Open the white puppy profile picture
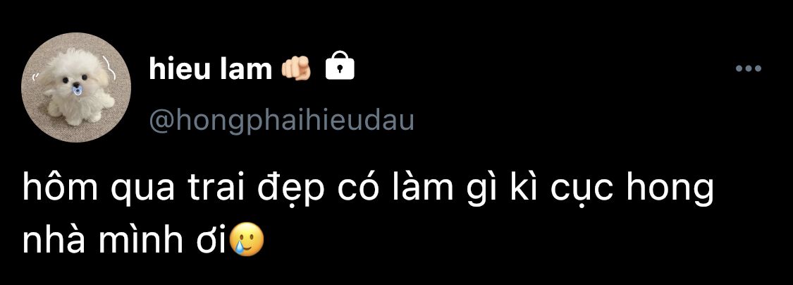793x285 pixels. click(76, 87)
